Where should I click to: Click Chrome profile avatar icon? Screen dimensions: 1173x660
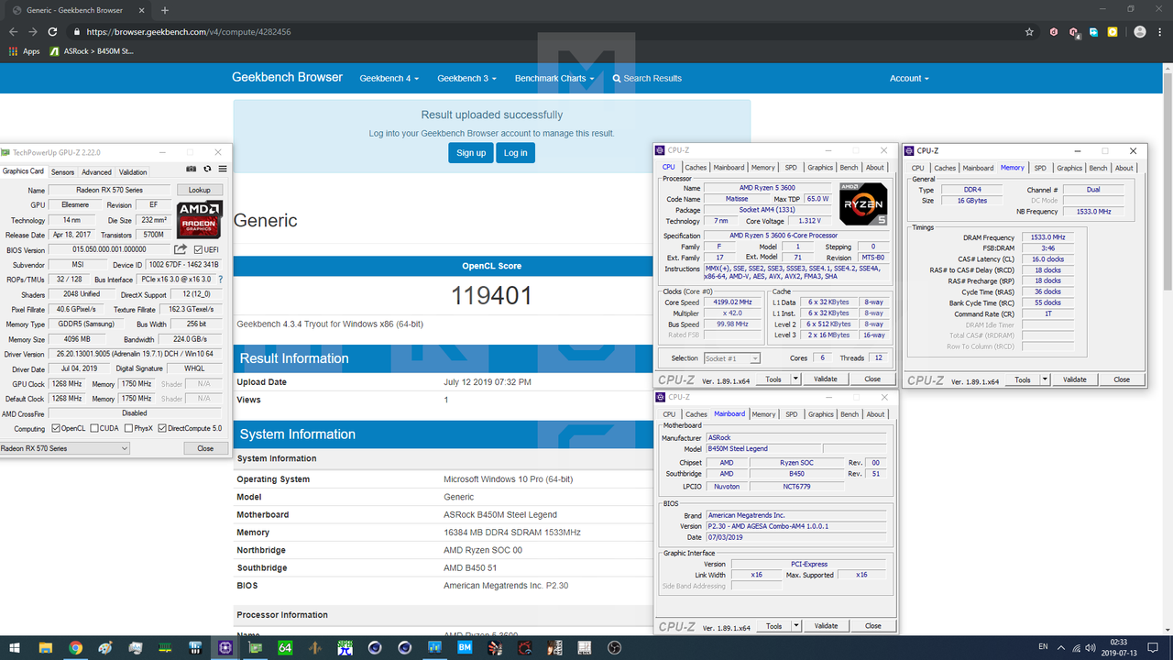click(x=1139, y=32)
